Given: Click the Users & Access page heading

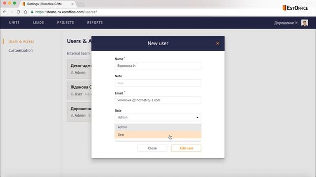Looking at the screenshot, I should (x=79, y=41).
